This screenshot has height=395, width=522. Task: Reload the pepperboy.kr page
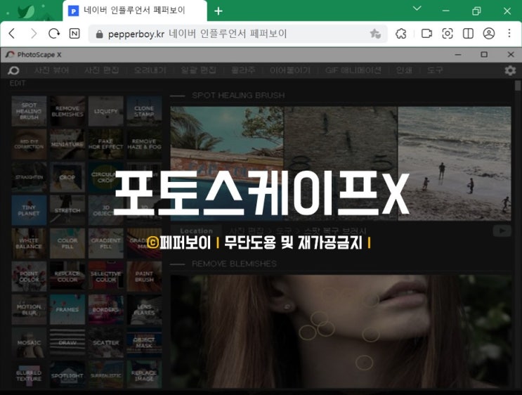click(x=54, y=33)
